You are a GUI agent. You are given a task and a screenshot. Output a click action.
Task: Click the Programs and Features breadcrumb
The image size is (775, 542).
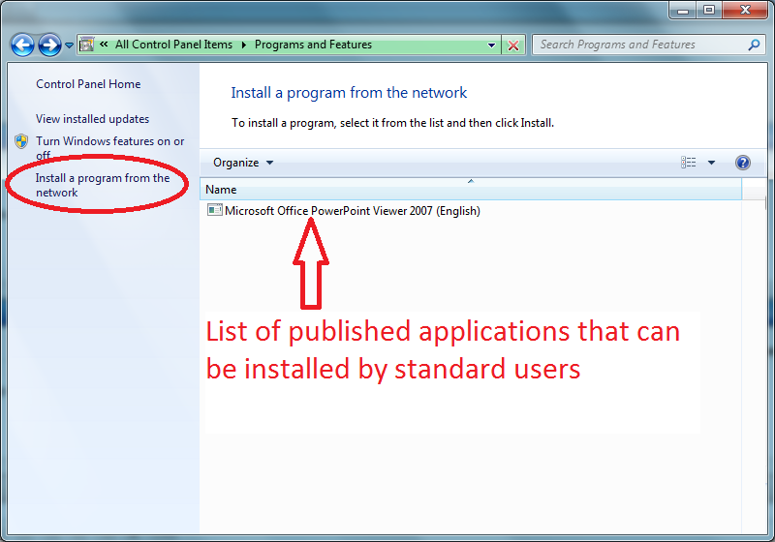(313, 45)
